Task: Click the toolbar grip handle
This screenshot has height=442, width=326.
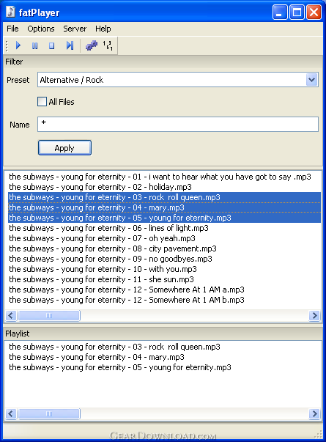Action: 7,45
